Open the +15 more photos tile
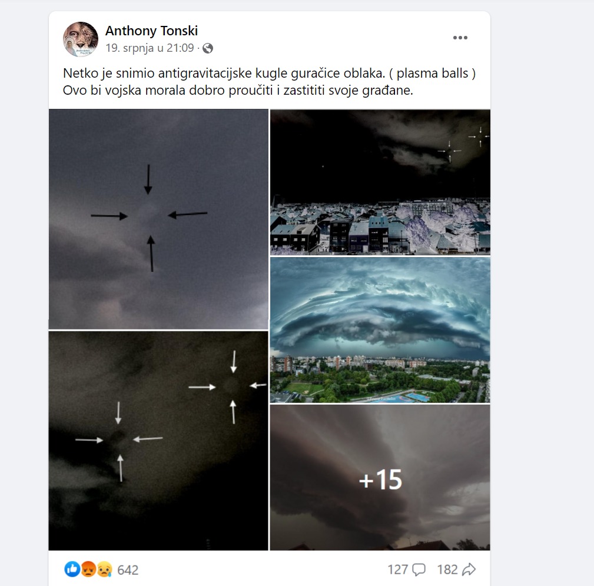This screenshot has width=594, height=586. point(380,477)
